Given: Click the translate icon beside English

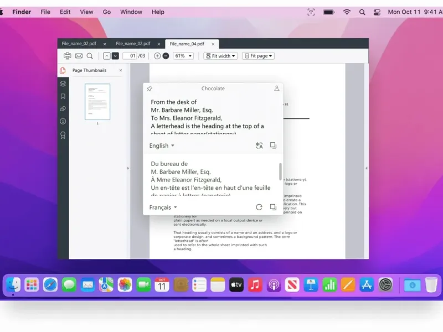Looking at the screenshot, I should click(x=259, y=146).
